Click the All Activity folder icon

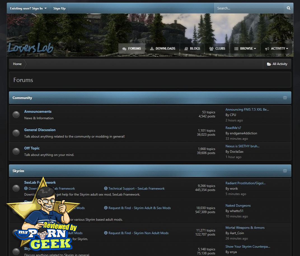269,64
